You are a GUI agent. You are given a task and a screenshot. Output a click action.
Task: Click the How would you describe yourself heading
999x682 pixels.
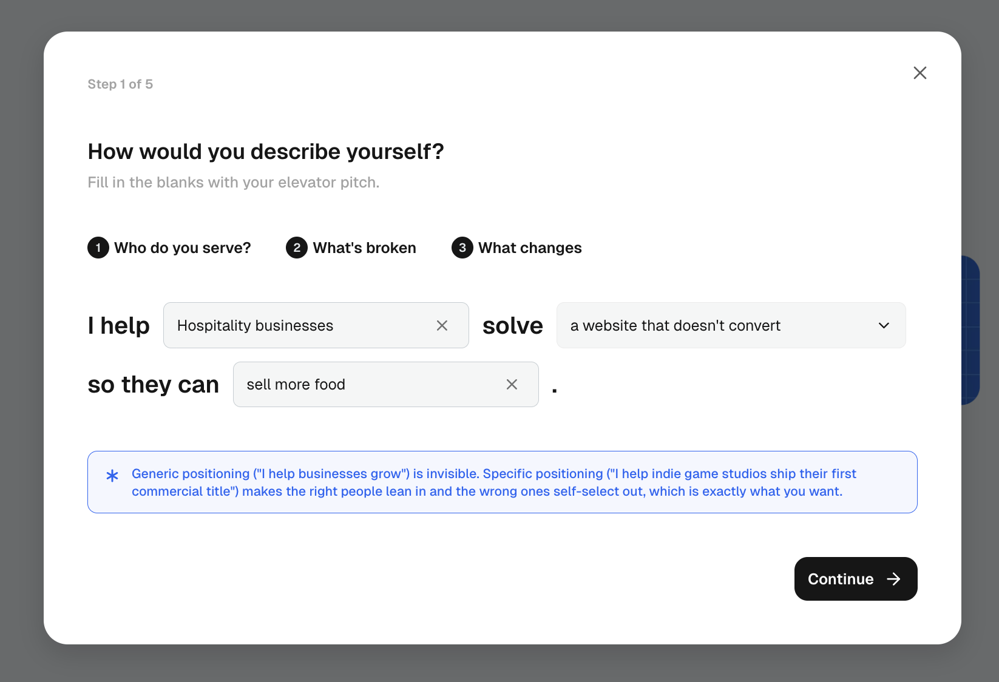266,152
